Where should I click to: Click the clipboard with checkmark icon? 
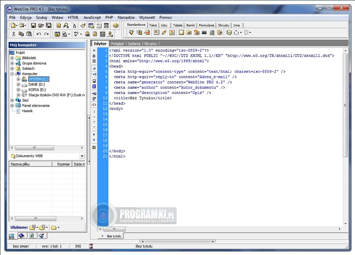point(95,34)
